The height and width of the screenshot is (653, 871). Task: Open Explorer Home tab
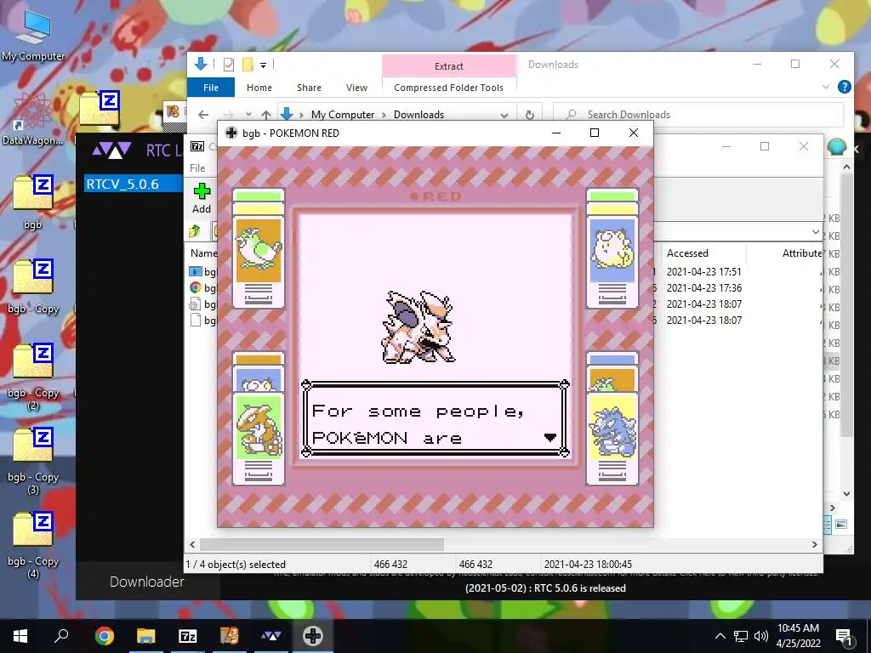tap(259, 88)
